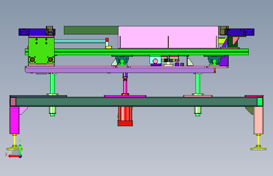Viewport: 273px width, 176px height.
Task: Select the left brown bolt on the green block
Action: (x=32, y=60)
